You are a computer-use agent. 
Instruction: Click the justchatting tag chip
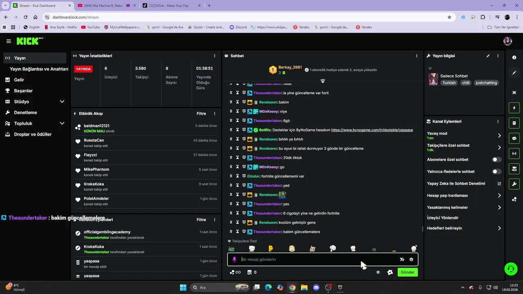coord(486,83)
